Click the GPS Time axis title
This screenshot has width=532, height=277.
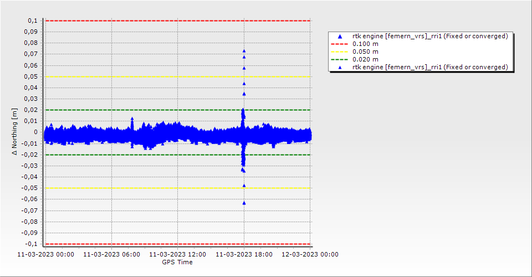pos(177,262)
